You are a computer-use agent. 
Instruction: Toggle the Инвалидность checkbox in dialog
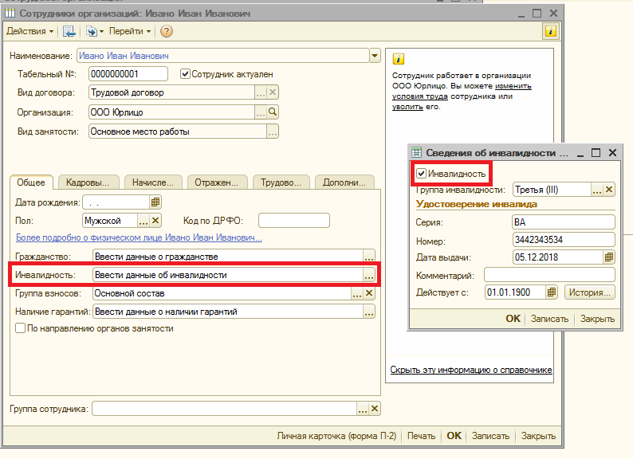421,174
